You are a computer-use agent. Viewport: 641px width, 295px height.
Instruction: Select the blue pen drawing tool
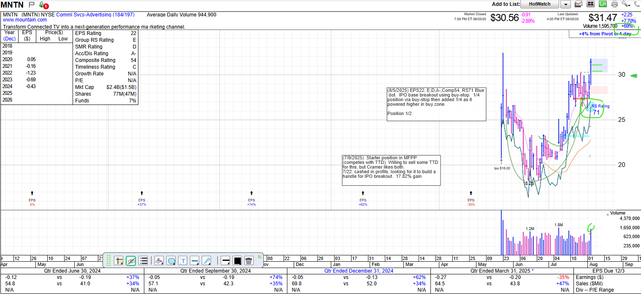pos(206,260)
